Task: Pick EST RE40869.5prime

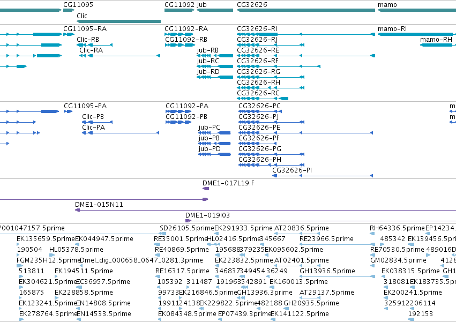Action: click(x=182, y=250)
